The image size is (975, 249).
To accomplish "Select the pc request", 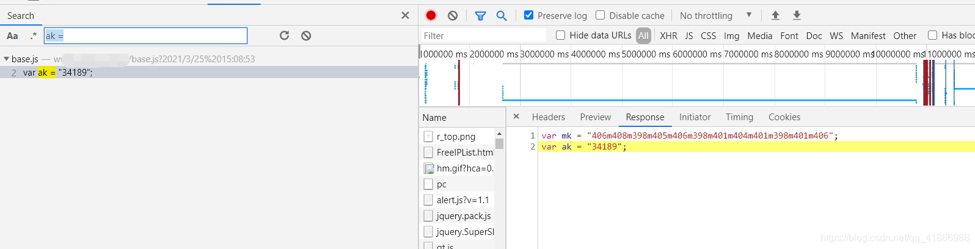I will pos(457,184).
